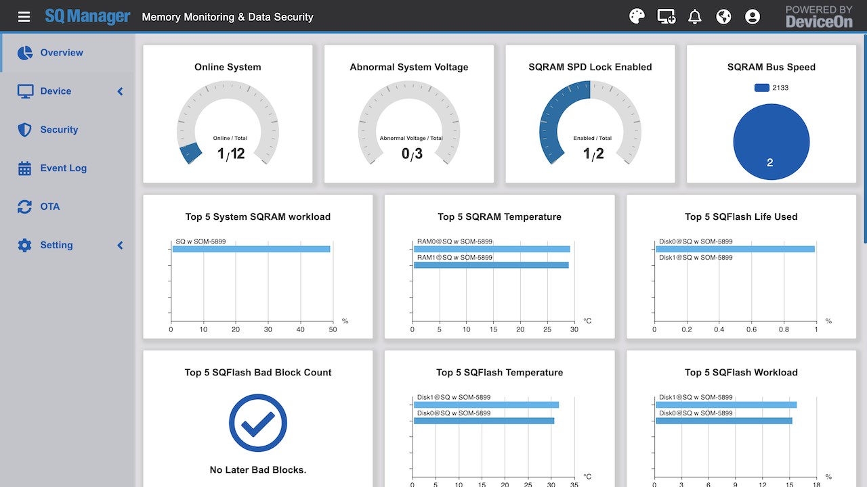Viewport: 867px width, 487px height.
Task: Click the Bus Speed pie chart slice
Action: pyautogui.click(x=771, y=142)
